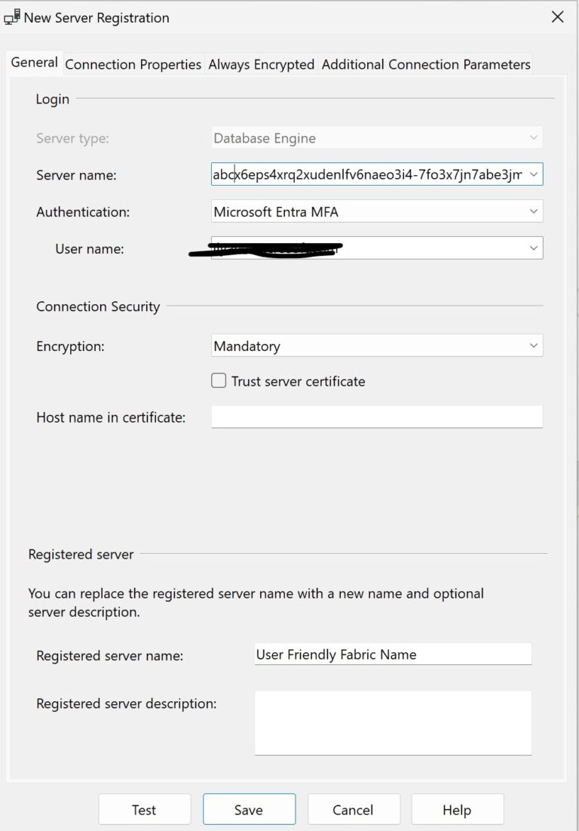Switch to the Connection Properties tab

(x=133, y=64)
